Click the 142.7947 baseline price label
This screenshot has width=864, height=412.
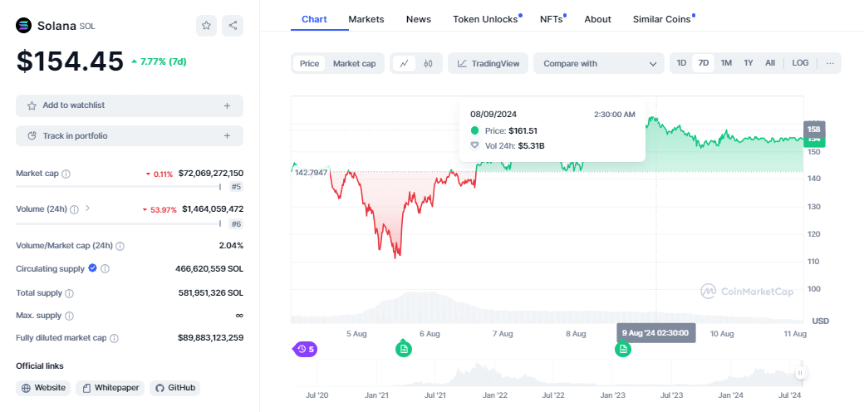pyautogui.click(x=312, y=173)
